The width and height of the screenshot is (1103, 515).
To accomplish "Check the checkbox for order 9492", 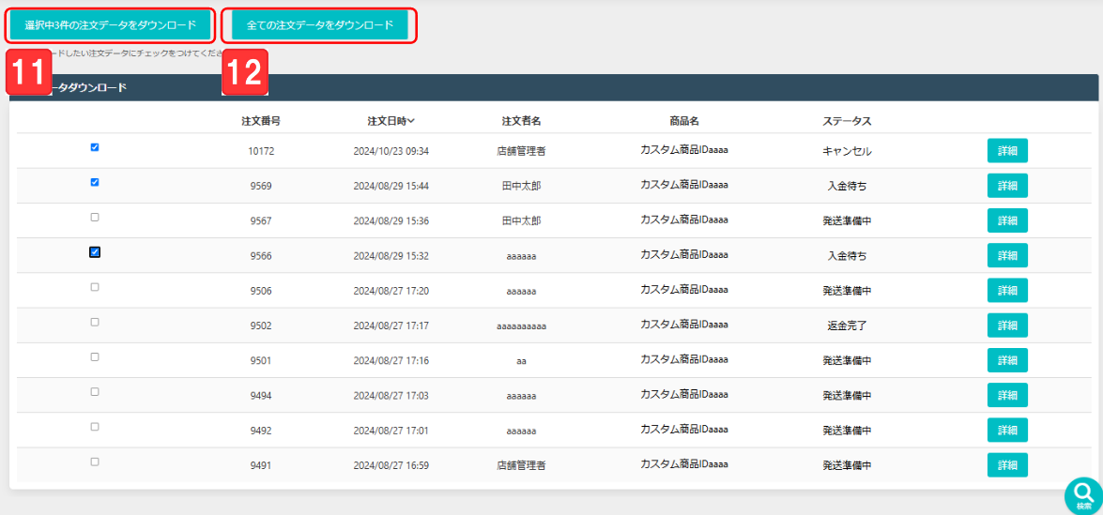I will click(x=95, y=427).
